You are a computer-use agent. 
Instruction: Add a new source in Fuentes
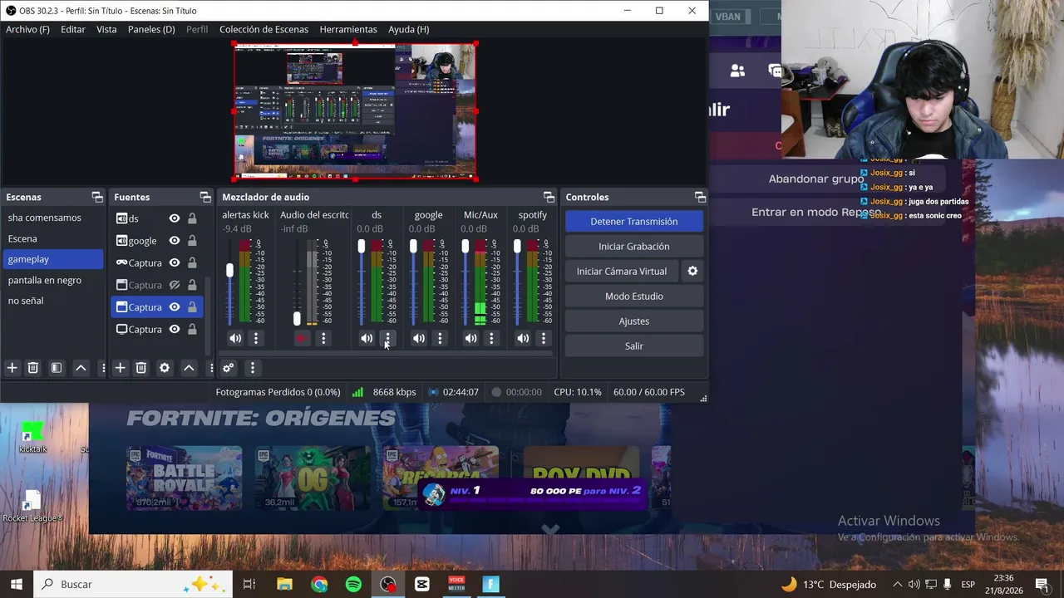pyautogui.click(x=120, y=368)
